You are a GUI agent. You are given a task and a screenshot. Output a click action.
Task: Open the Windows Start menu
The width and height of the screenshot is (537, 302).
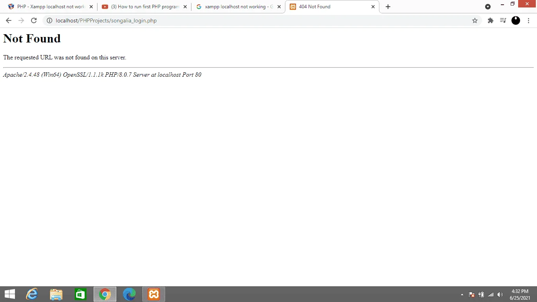pos(10,294)
